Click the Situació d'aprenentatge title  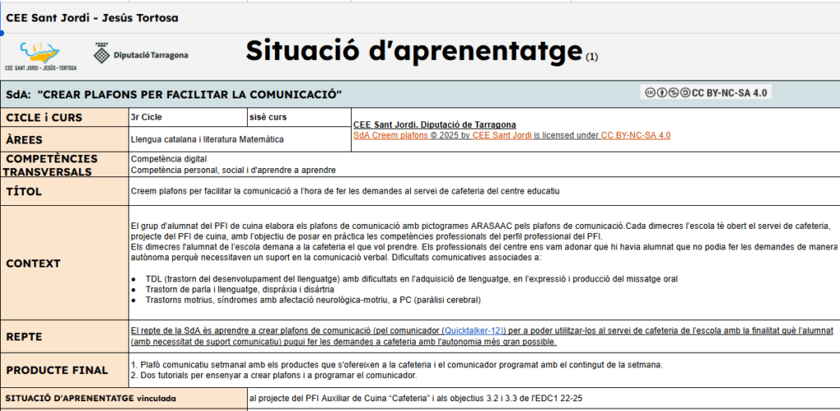(x=413, y=51)
